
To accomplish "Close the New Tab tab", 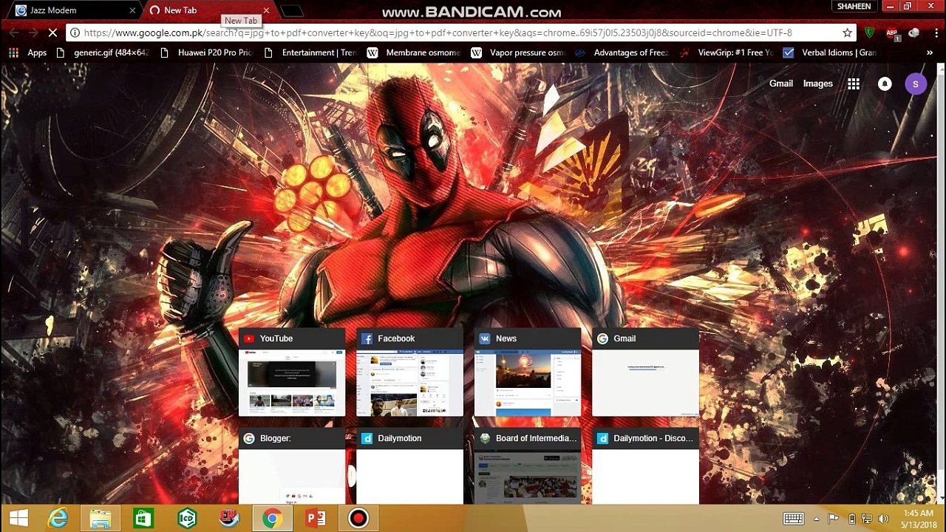I will pos(266,10).
